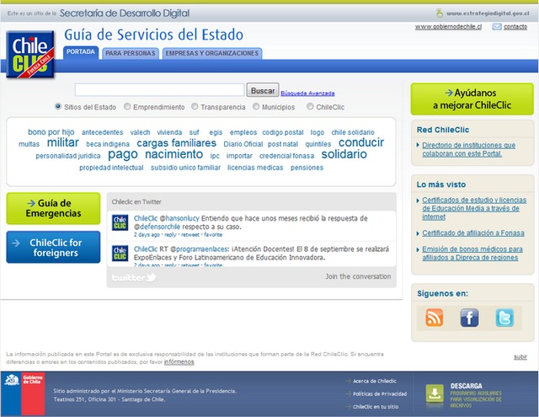This screenshot has width=539, height=417.
Task: Select the Transparencia radio button
Action: click(195, 106)
